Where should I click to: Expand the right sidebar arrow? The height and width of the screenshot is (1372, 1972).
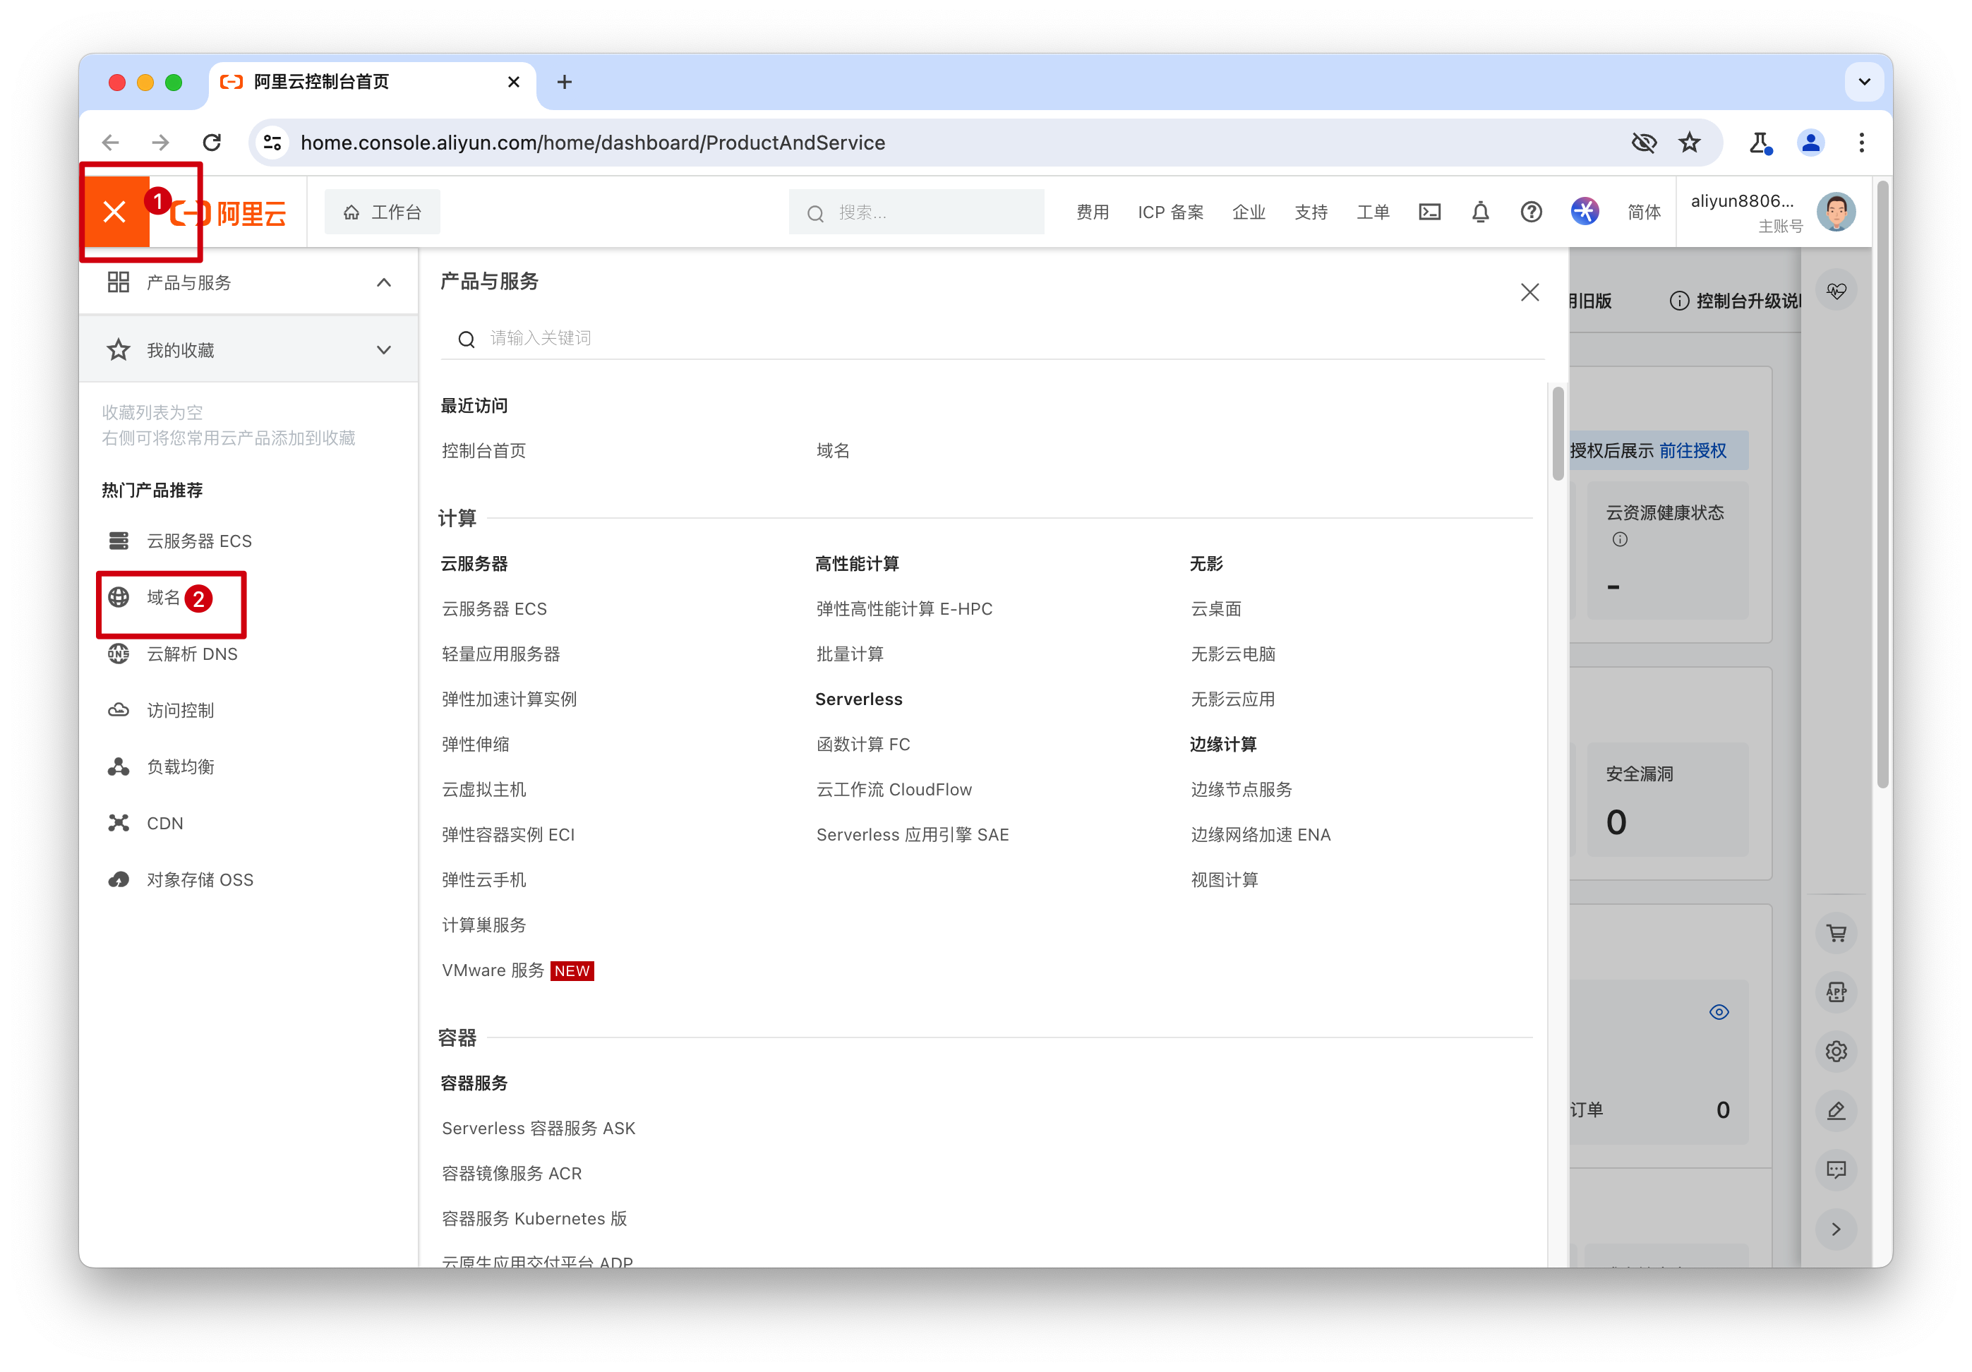1836,1229
